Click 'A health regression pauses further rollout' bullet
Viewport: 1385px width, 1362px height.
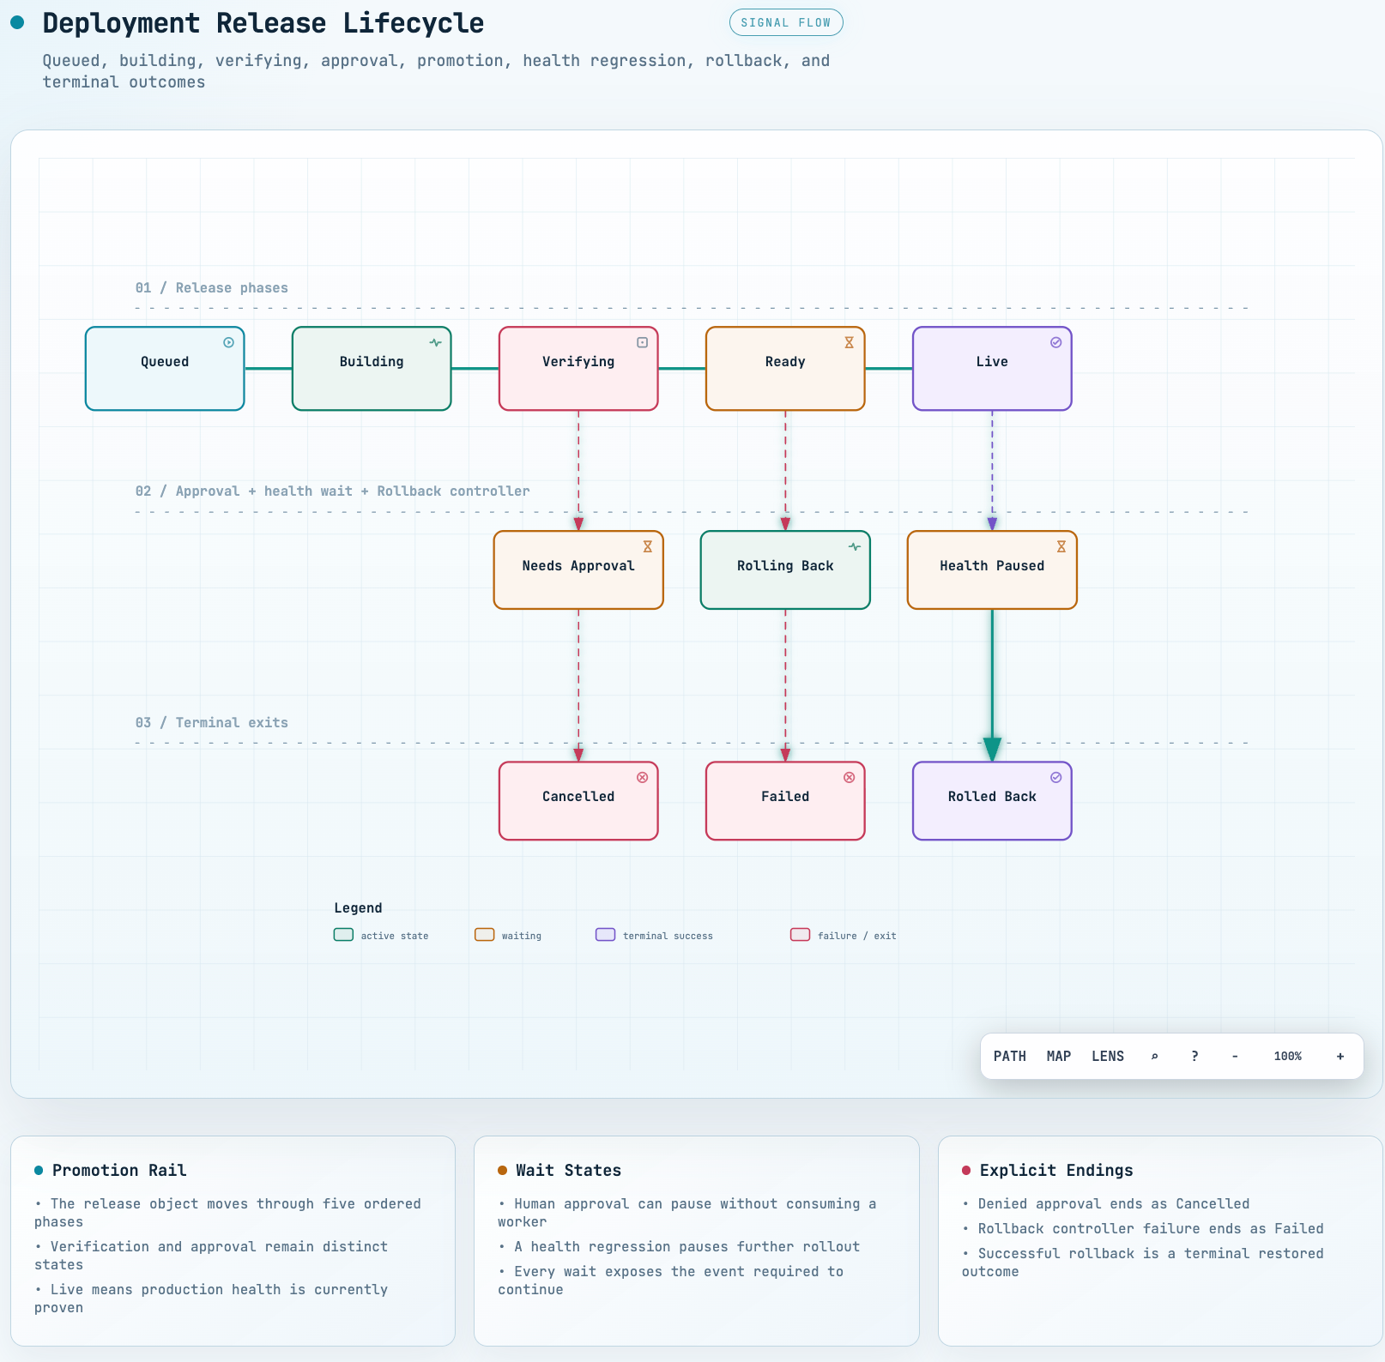coord(679,1247)
